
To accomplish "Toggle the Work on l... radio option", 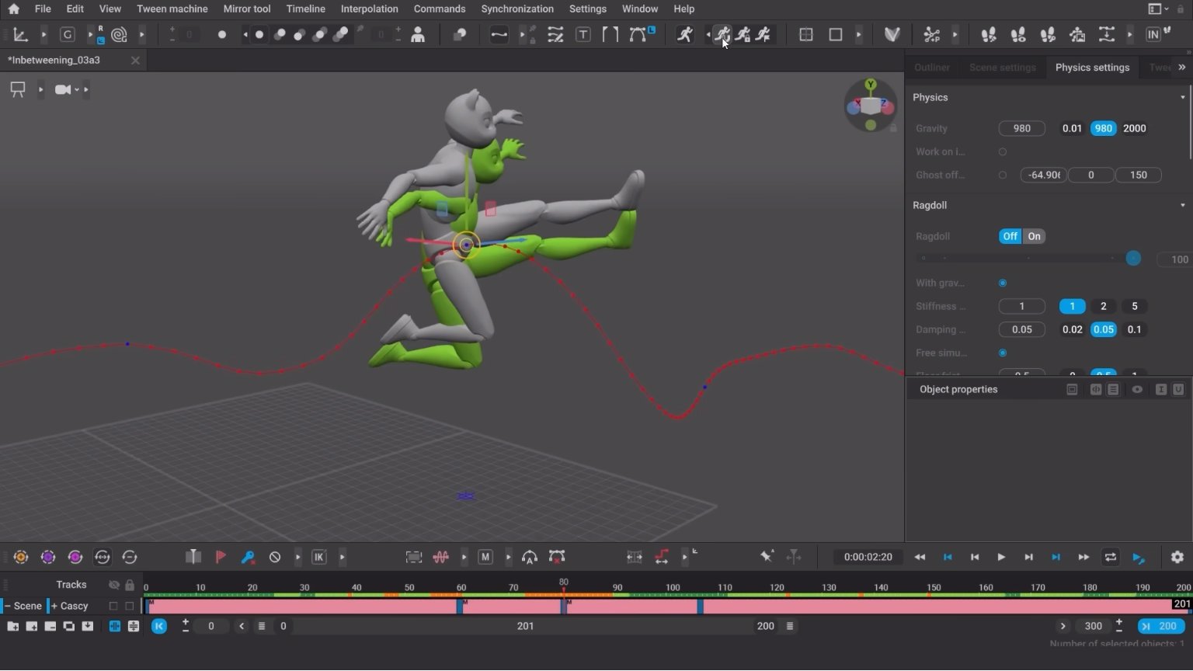I will point(1003,152).
